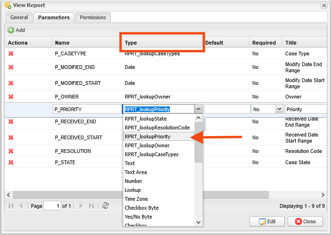Click type list scrollbar up arrow

tap(198, 118)
